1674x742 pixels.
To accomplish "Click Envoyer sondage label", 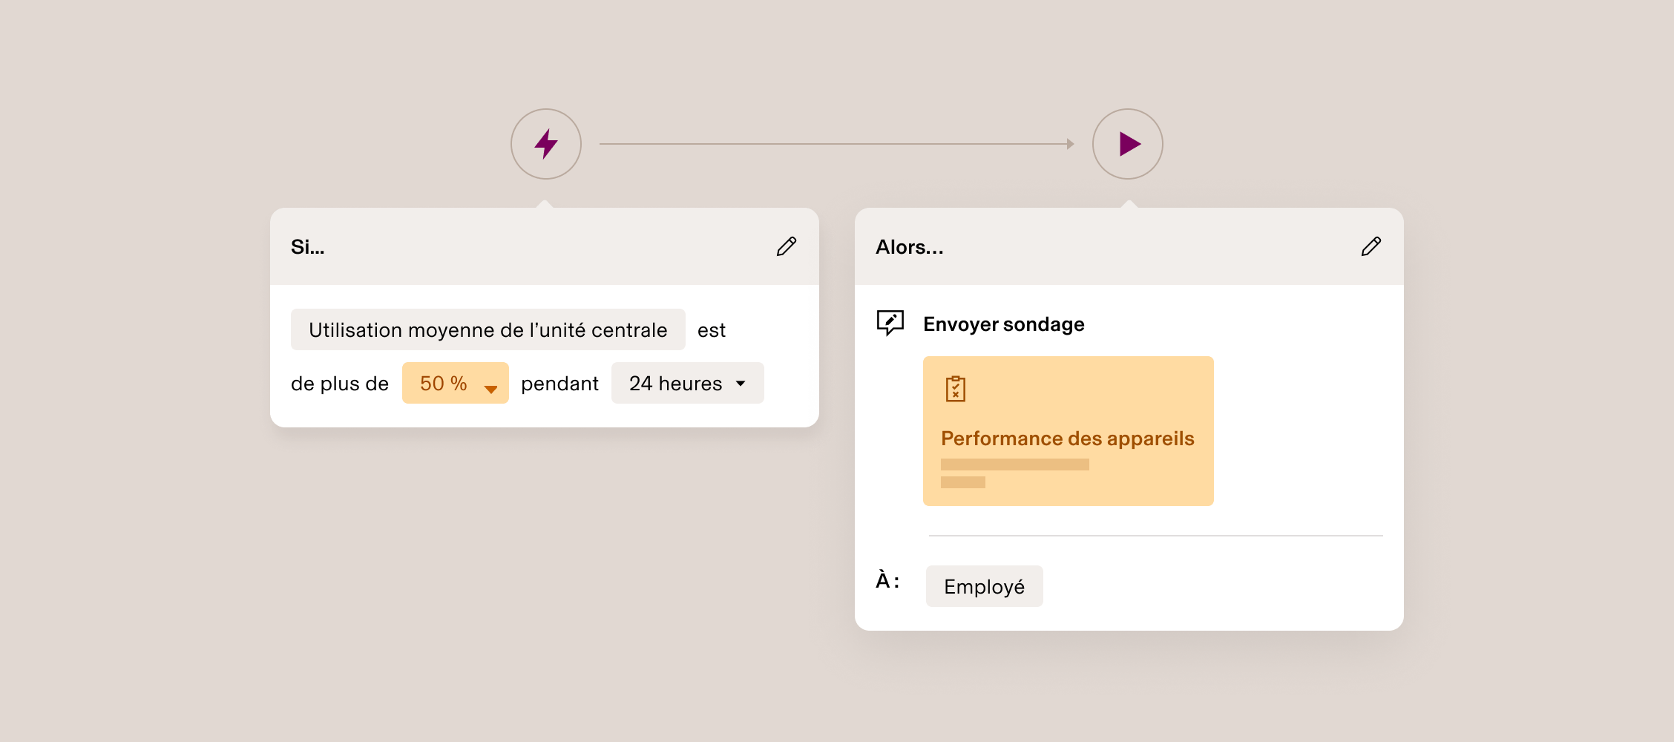I will (x=1004, y=324).
